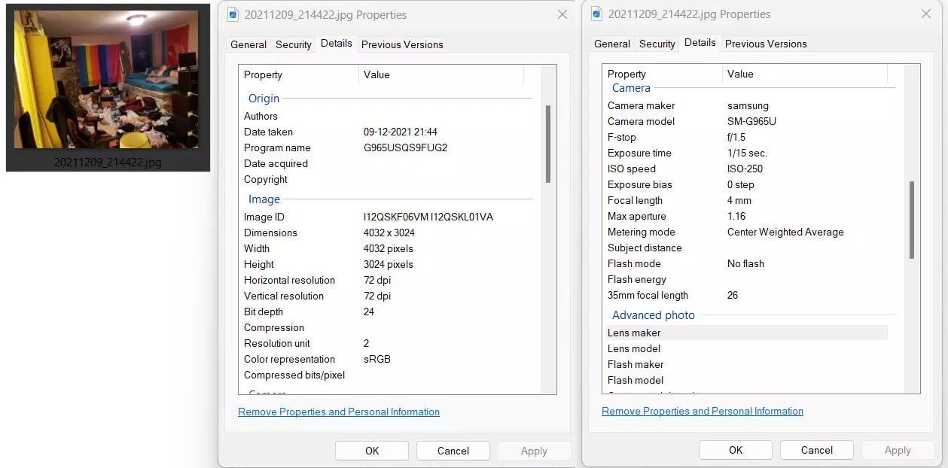The image size is (948, 468).
Task: Switch to Security tab in the right dialog
Action: pos(657,44)
